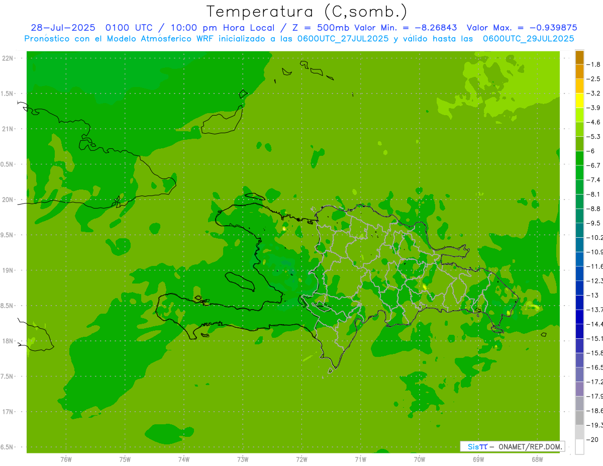Click the "-5.3" colorbar value
The image size is (603, 466).
point(593,137)
